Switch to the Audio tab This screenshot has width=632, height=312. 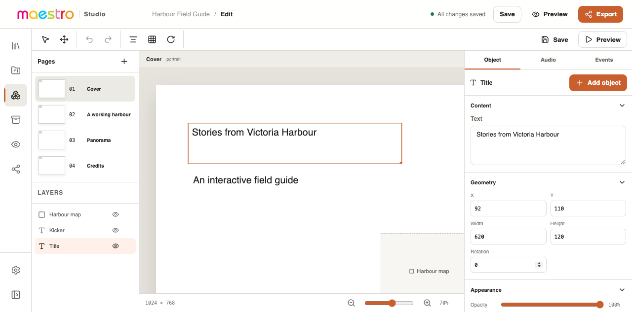point(548,60)
